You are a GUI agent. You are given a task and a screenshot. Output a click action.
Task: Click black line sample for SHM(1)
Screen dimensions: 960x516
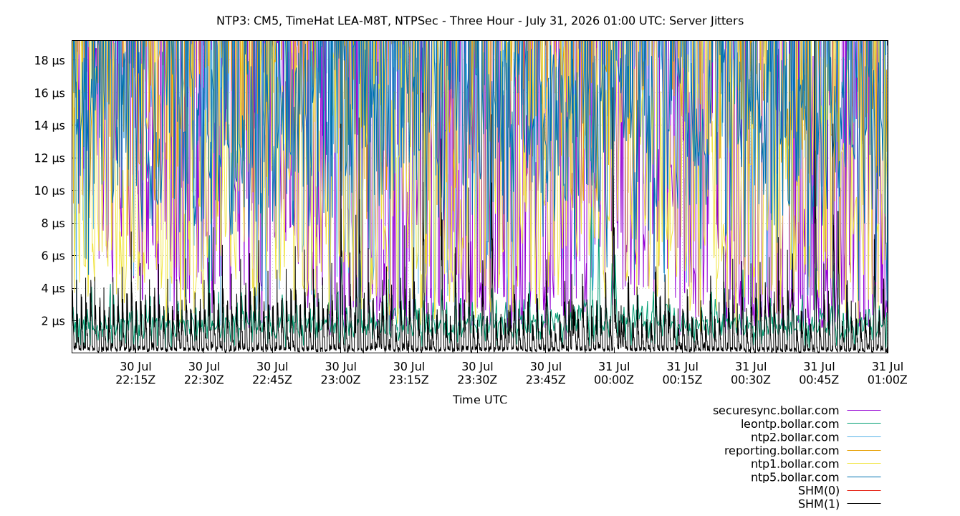(x=864, y=504)
